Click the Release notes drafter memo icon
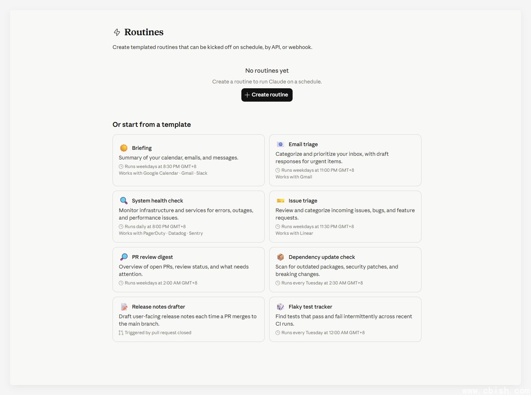The width and height of the screenshot is (531, 395). (124, 307)
